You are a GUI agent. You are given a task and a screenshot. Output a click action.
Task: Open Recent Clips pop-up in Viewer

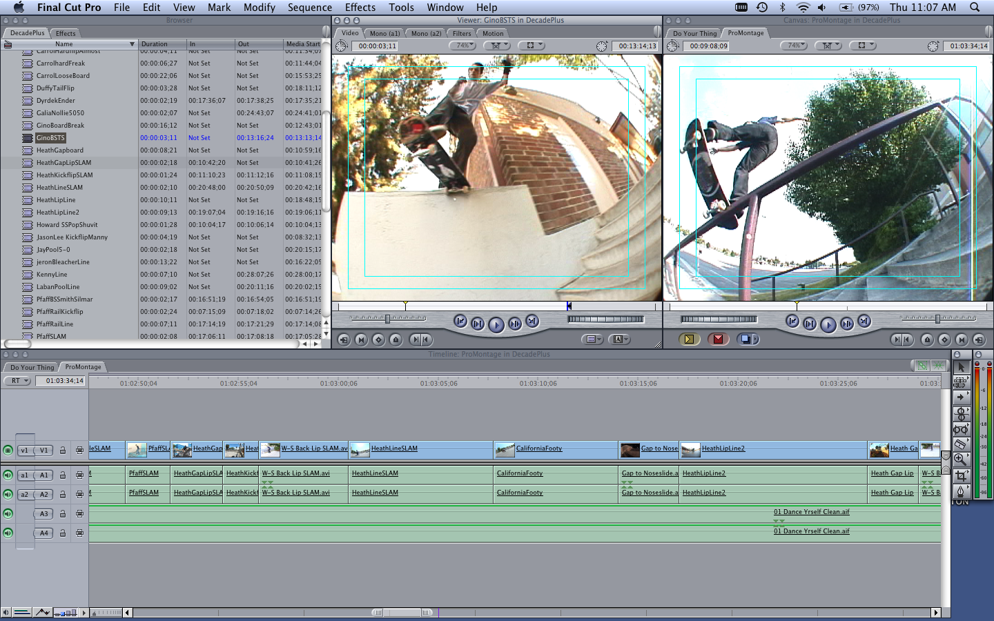(592, 339)
